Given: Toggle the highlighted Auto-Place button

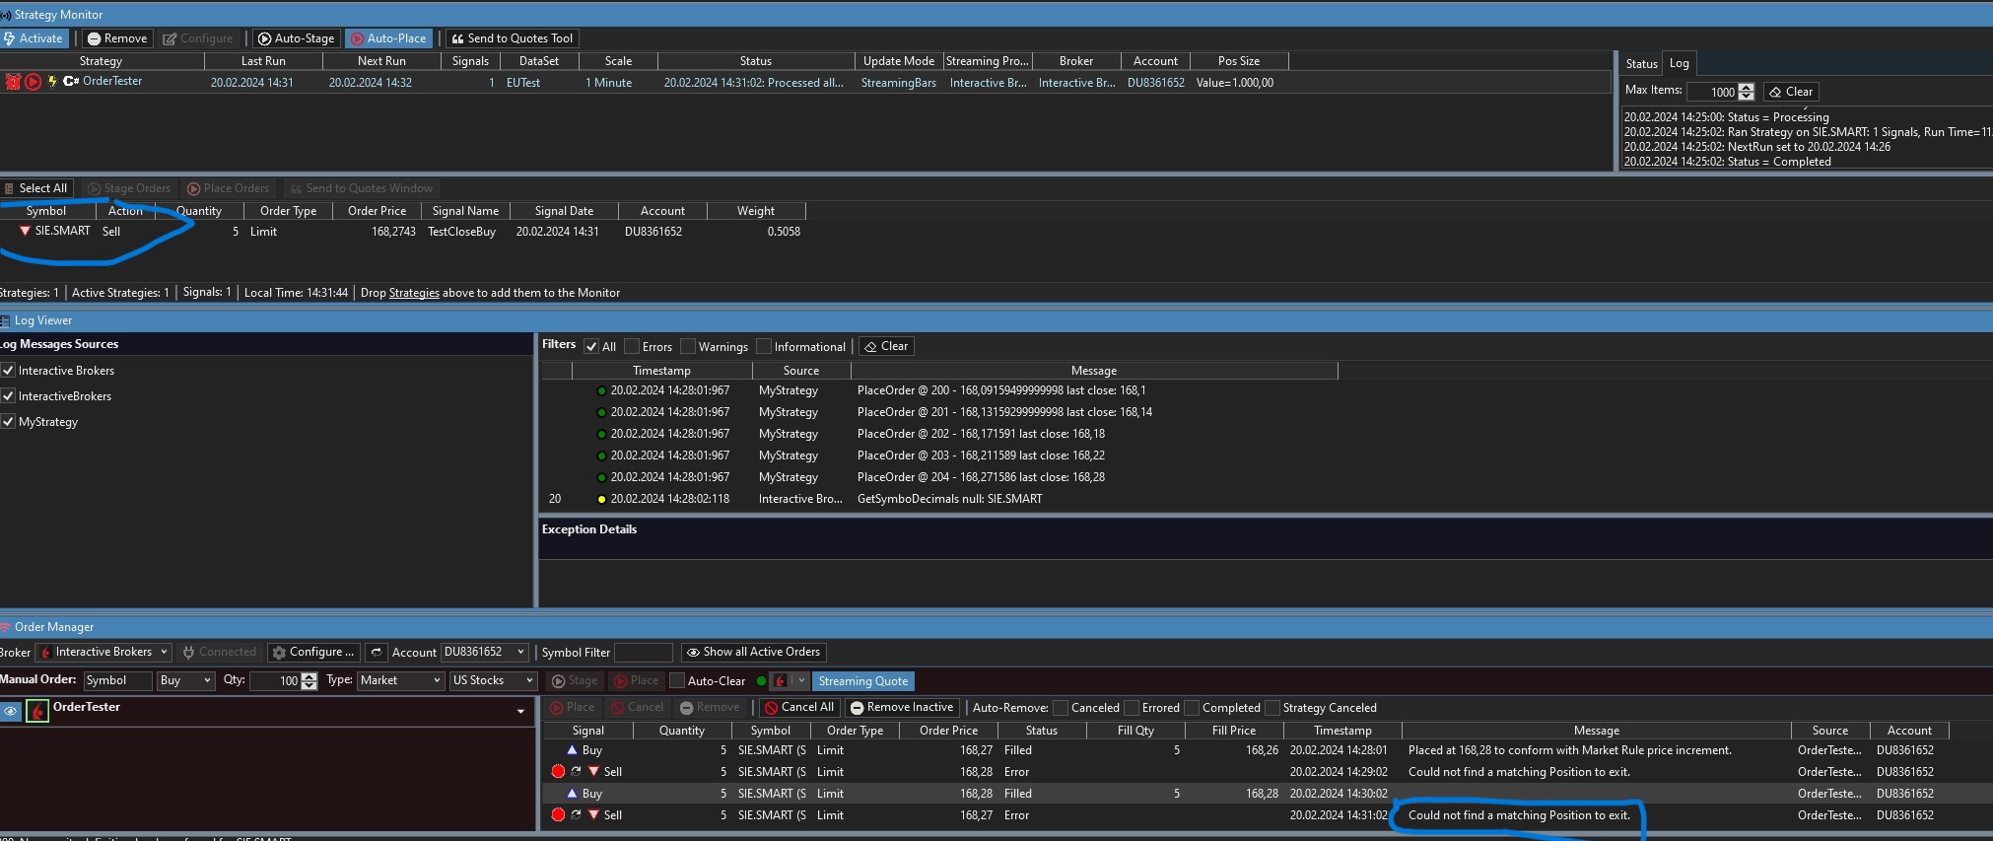Looking at the screenshot, I should click(387, 38).
